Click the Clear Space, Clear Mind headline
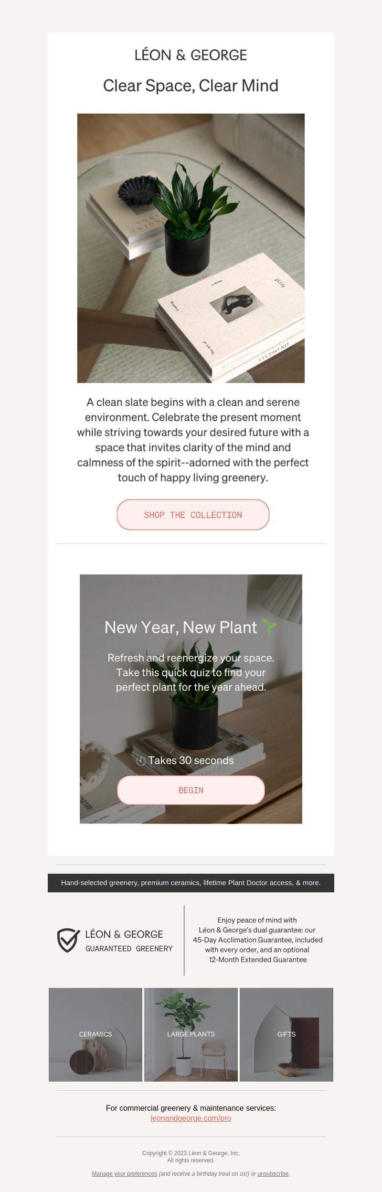382x1192 pixels. click(x=191, y=86)
